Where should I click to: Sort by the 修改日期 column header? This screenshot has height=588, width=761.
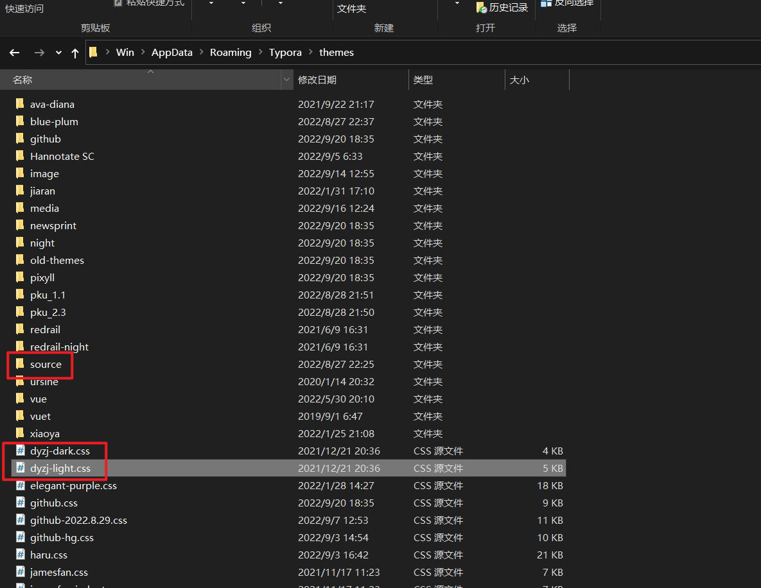pyautogui.click(x=351, y=80)
